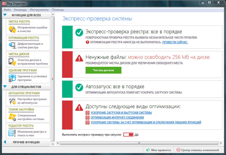The image size is (226, 155).
Task: Click the startup programs settings icon
Action: (12, 100)
